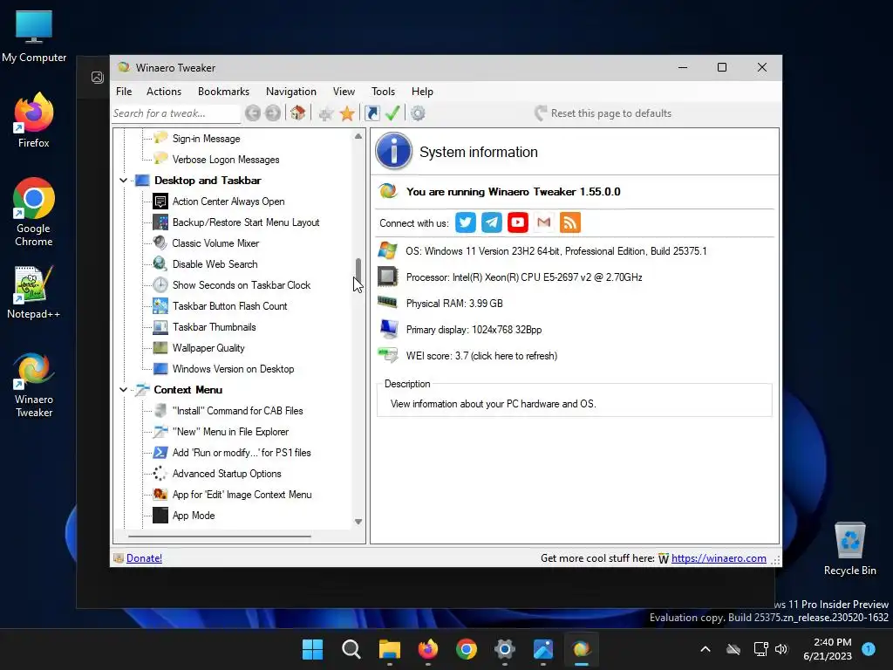Go to the Home page toolbar icon
The width and height of the screenshot is (893, 670).
point(298,113)
